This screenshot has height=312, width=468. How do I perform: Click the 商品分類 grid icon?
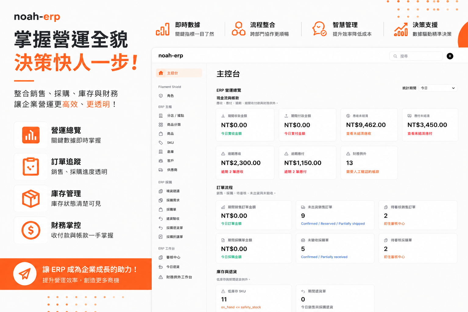pyautogui.click(x=161, y=125)
